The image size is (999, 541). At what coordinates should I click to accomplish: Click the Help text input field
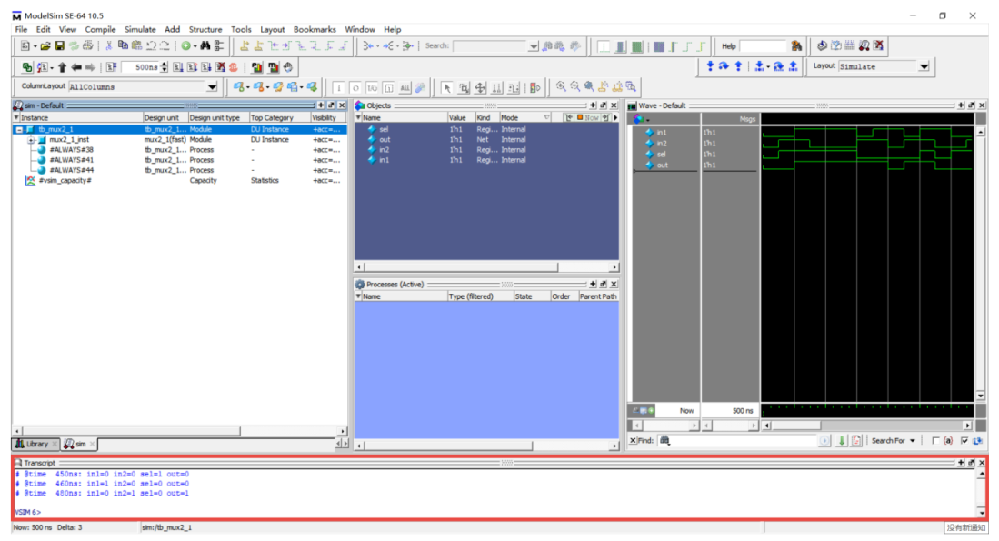[x=763, y=45]
